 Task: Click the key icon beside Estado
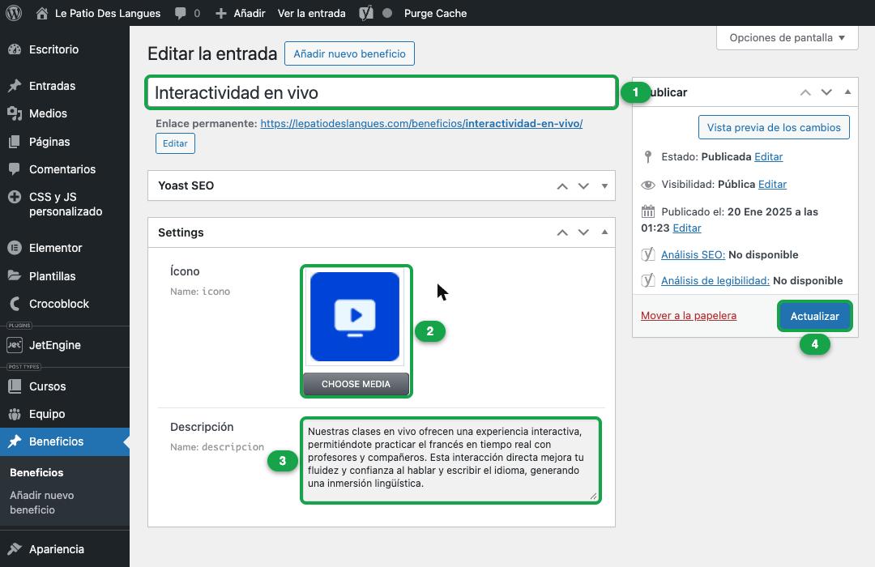(x=647, y=157)
